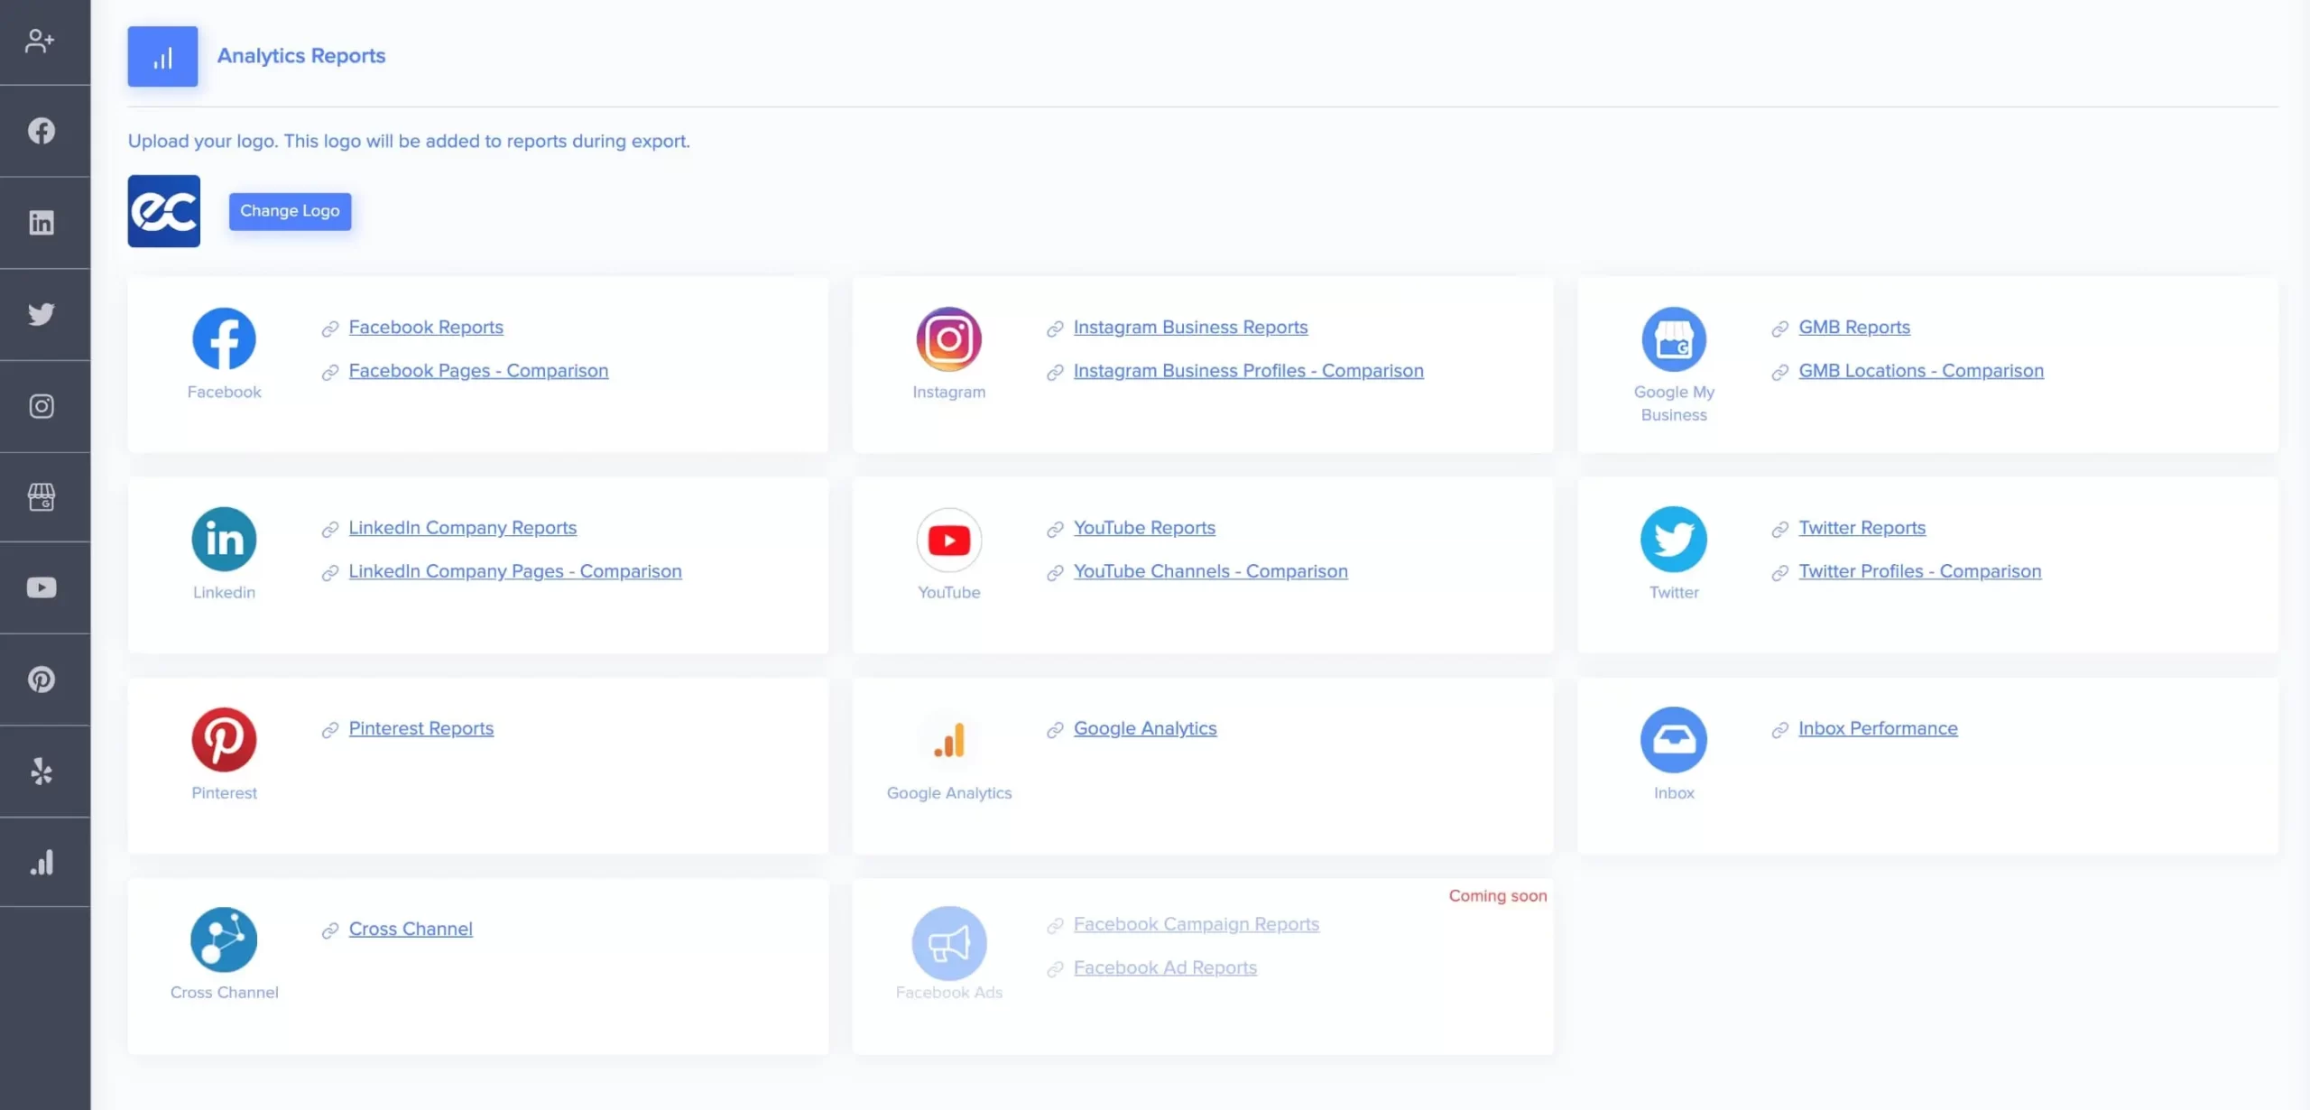Open Facebook Reports link

pos(426,328)
